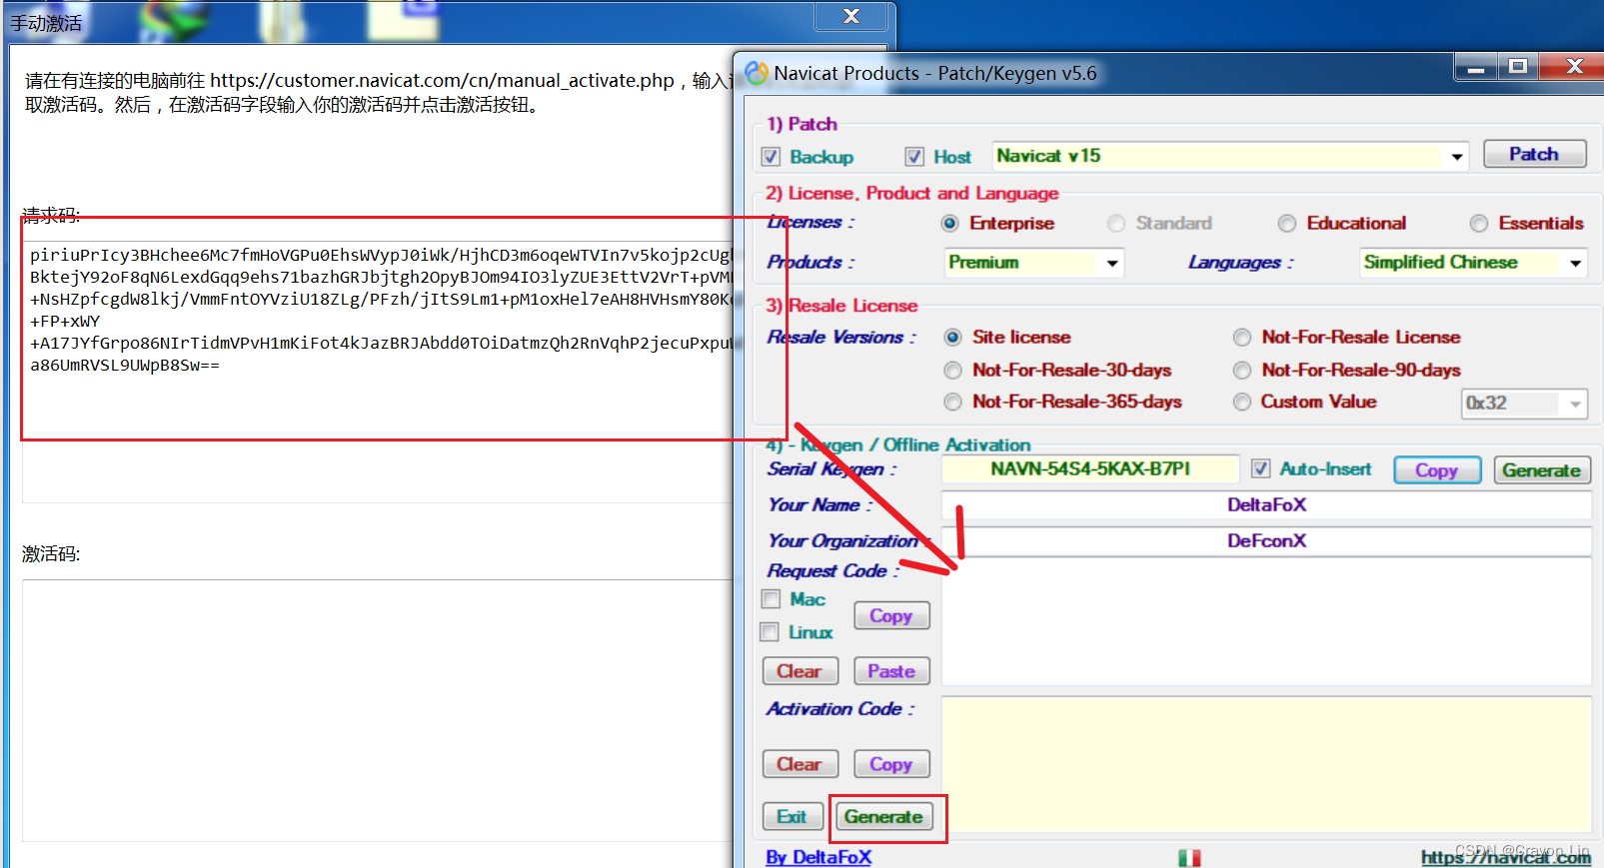
Task: Select Not-For-Resale-90-days option
Action: point(1242,371)
